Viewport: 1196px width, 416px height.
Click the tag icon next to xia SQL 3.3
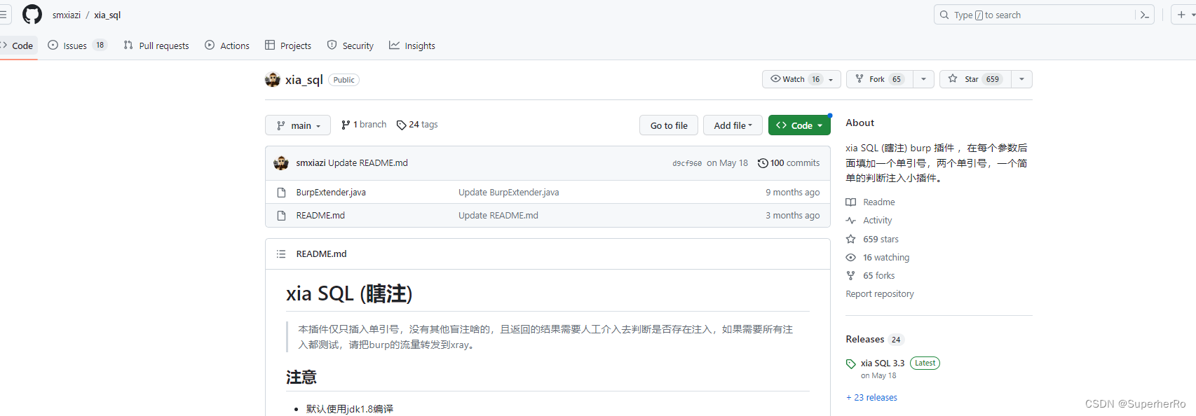(851, 364)
